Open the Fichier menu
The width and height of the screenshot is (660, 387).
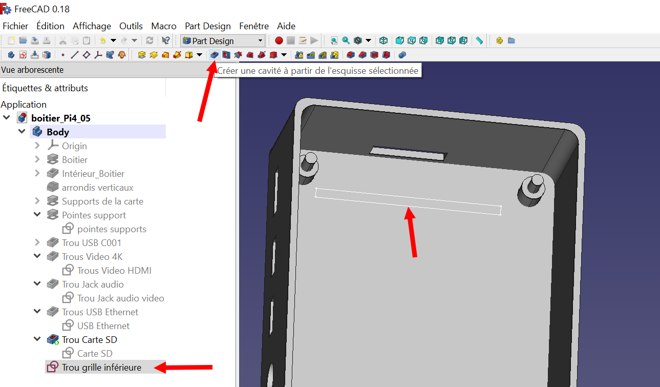click(15, 26)
